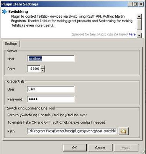This screenshot has height=154, width=146.
Task: Click the Password field
Action: (51, 99)
